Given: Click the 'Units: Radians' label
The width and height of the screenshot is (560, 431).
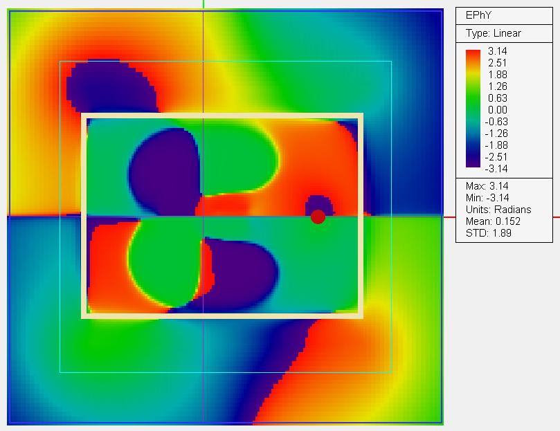Looking at the screenshot, I should click(x=498, y=210).
